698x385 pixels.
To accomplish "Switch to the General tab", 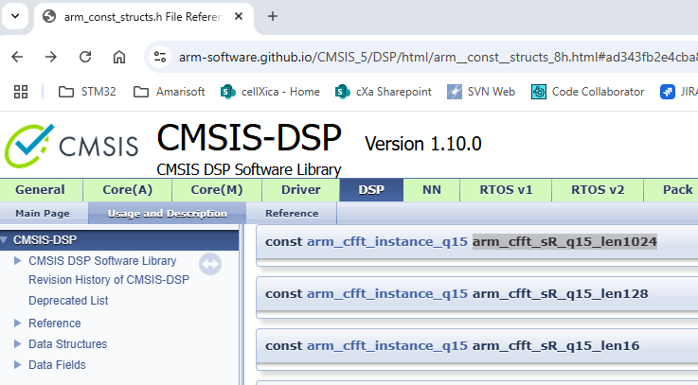I will 41,190.
